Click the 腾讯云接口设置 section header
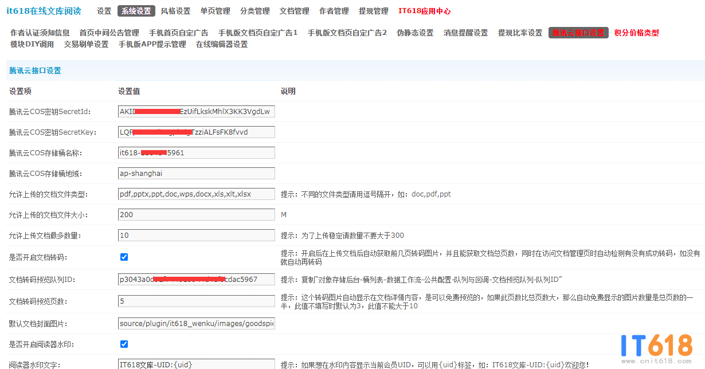The width and height of the screenshot is (705, 369). click(35, 70)
